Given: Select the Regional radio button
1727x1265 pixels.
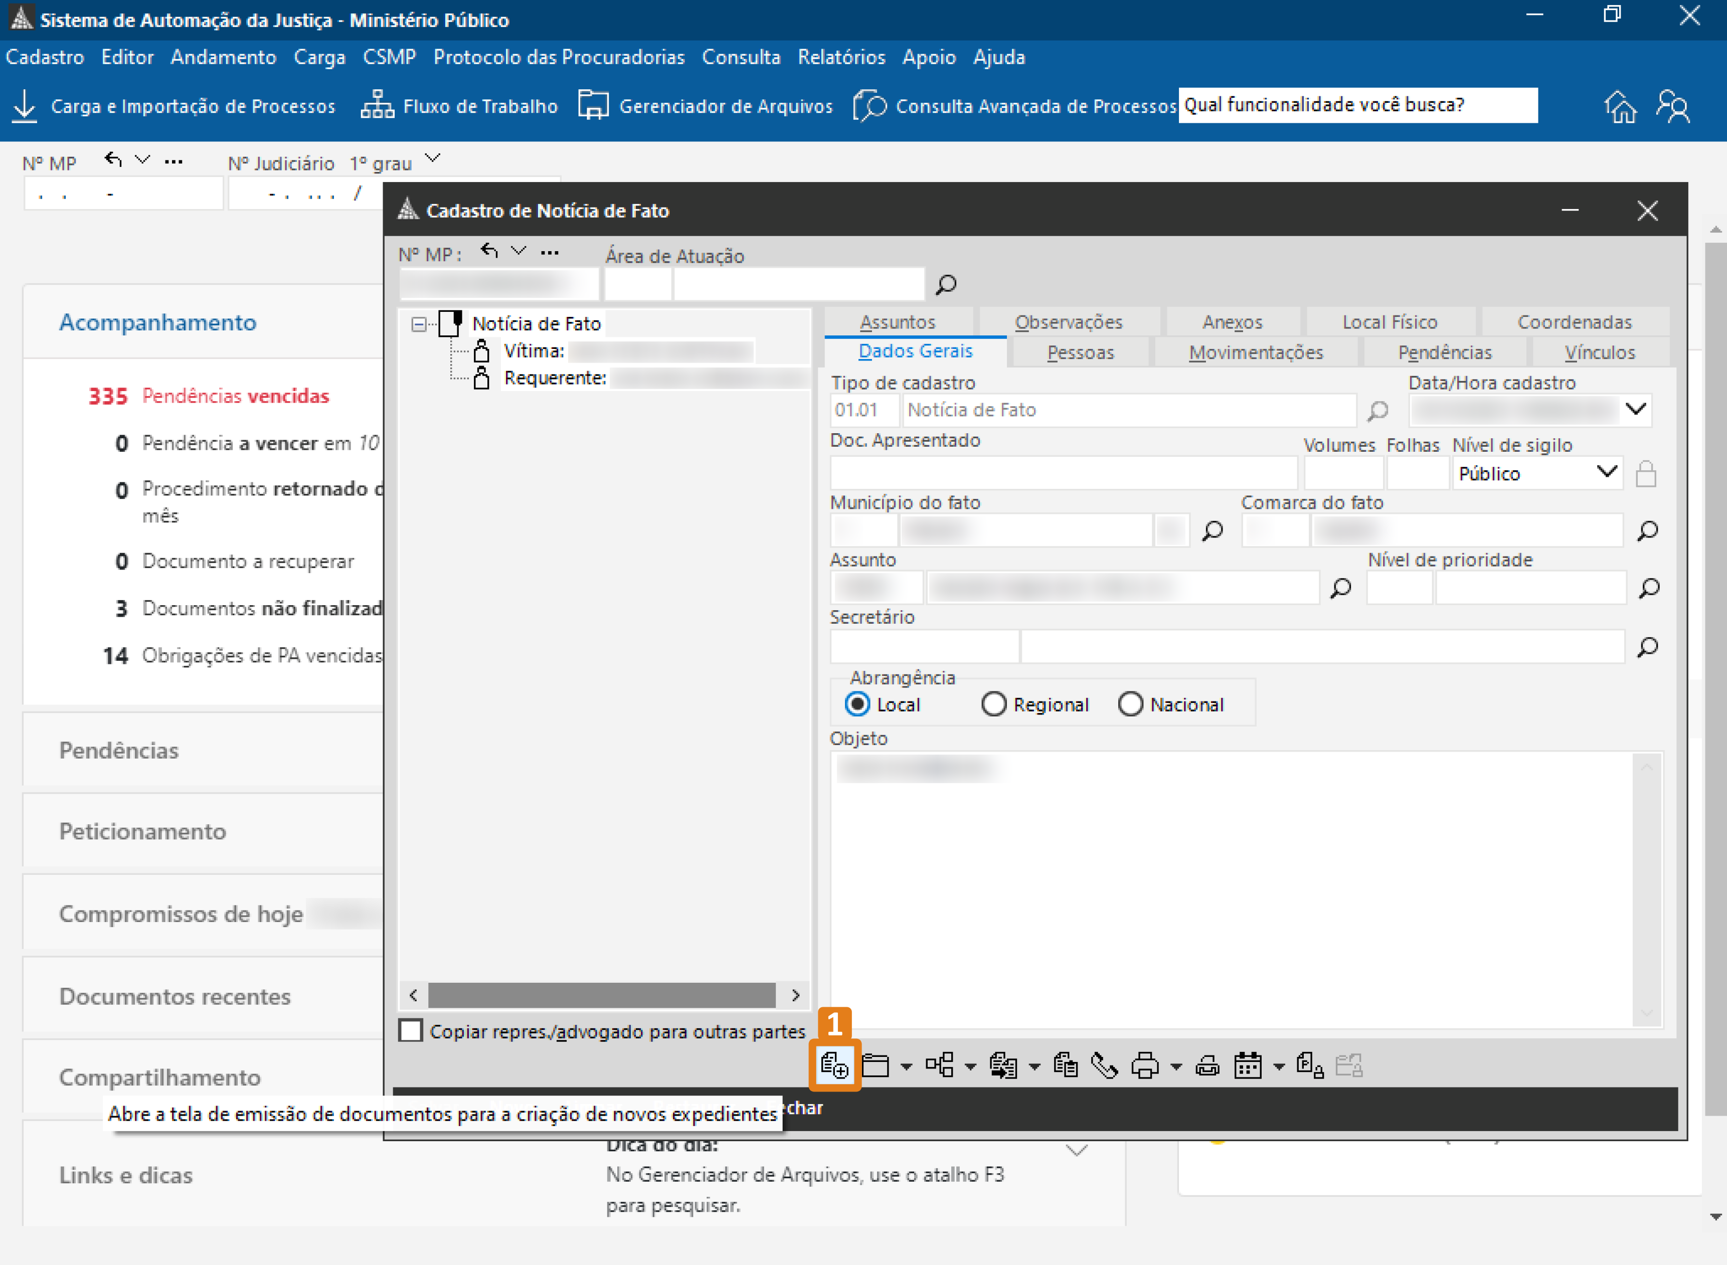Looking at the screenshot, I should pos(994,704).
